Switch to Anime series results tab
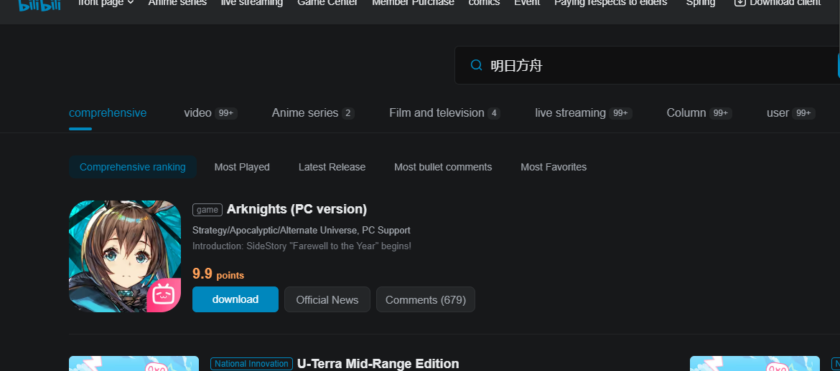The image size is (840, 371). (313, 112)
